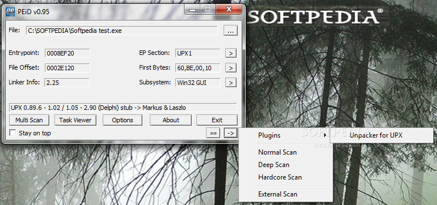Choose Deep Scan from menu

(x=286, y=165)
